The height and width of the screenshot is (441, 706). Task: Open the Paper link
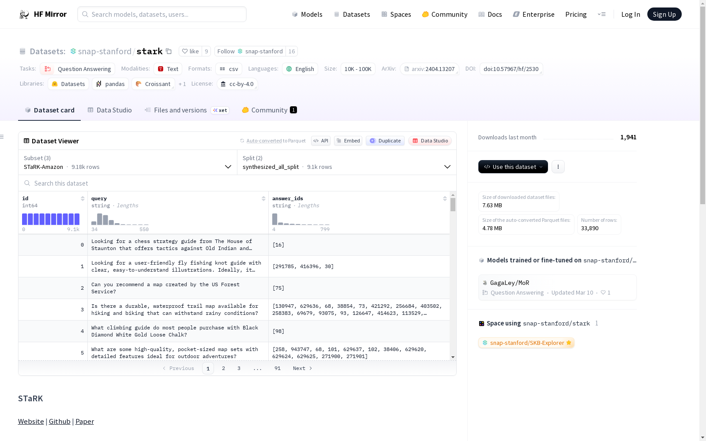[85, 421]
